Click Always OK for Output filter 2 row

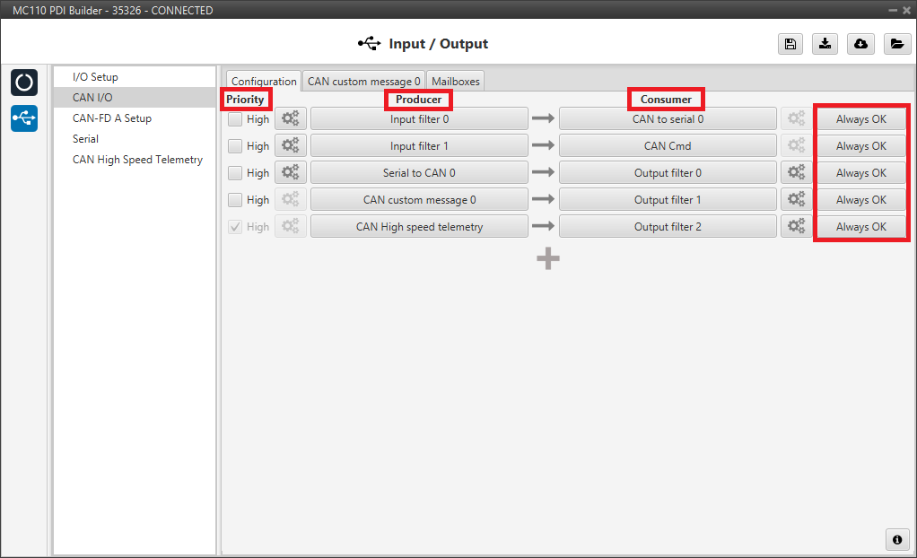pos(860,226)
